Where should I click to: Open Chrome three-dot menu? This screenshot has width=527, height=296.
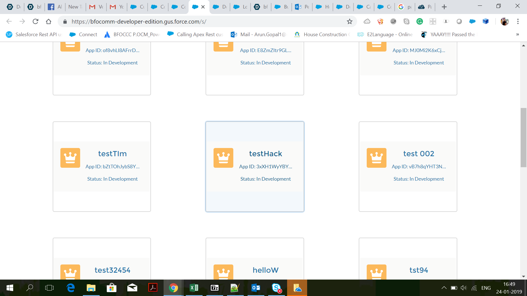[518, 21]
